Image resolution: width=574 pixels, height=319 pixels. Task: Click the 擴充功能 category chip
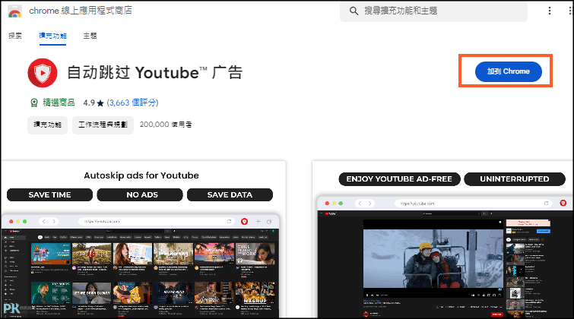tap(48, 125)
